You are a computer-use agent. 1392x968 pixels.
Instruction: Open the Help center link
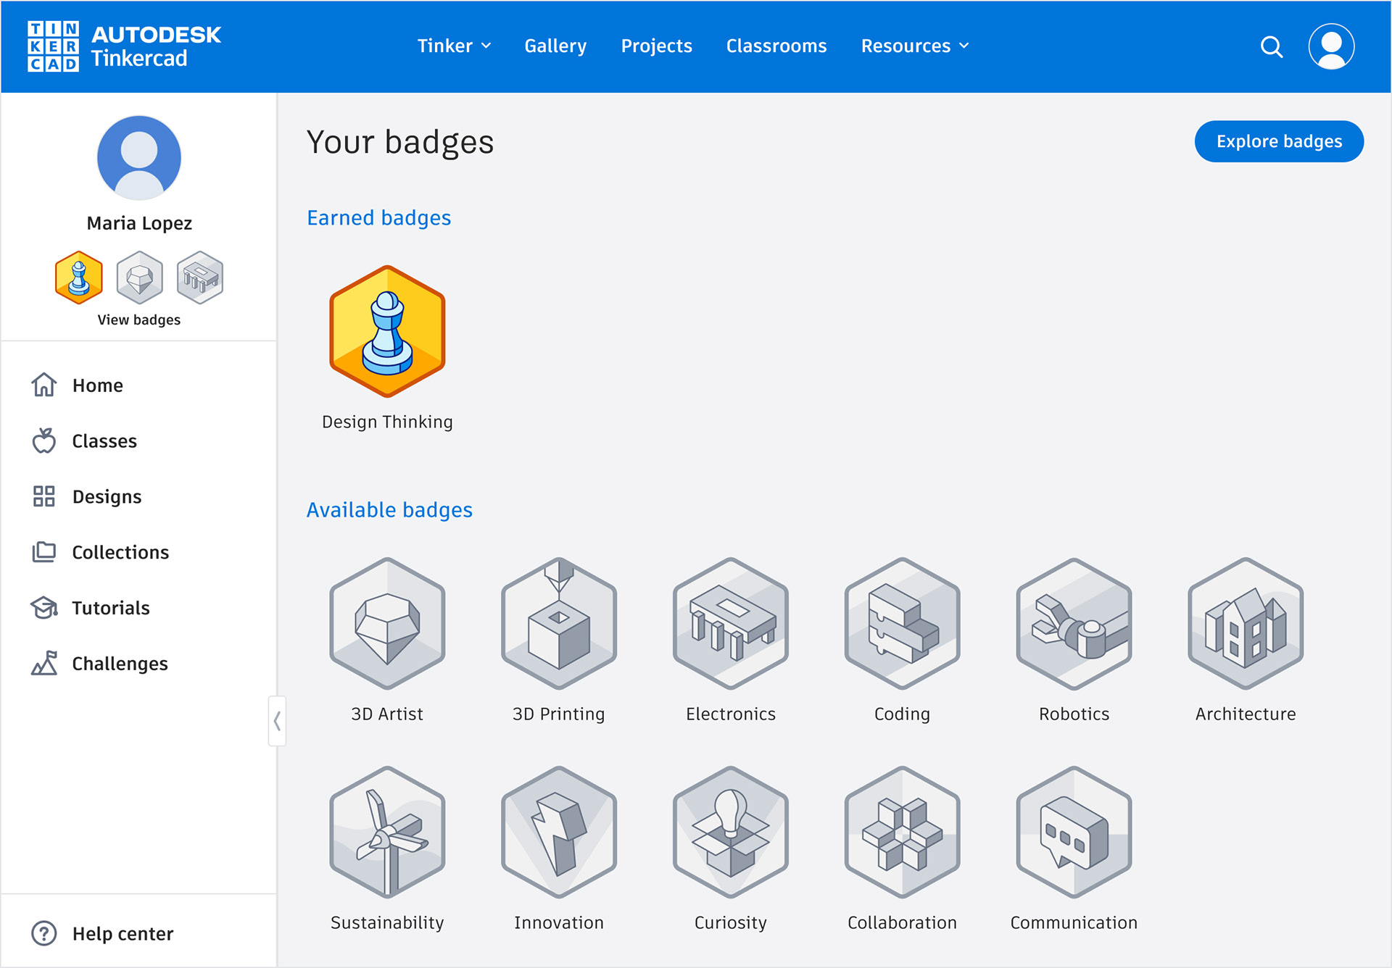(x=123, y=933)
